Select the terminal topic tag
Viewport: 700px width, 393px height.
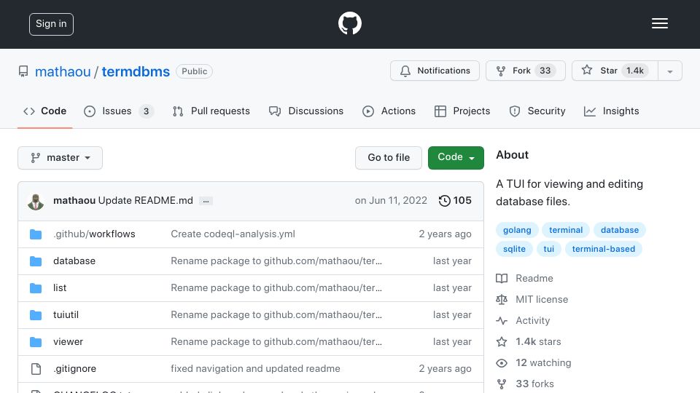566,231
